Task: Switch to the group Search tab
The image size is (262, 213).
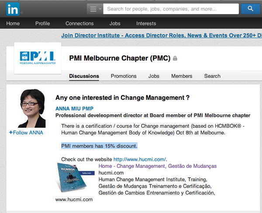Action: tap(212, 76)
